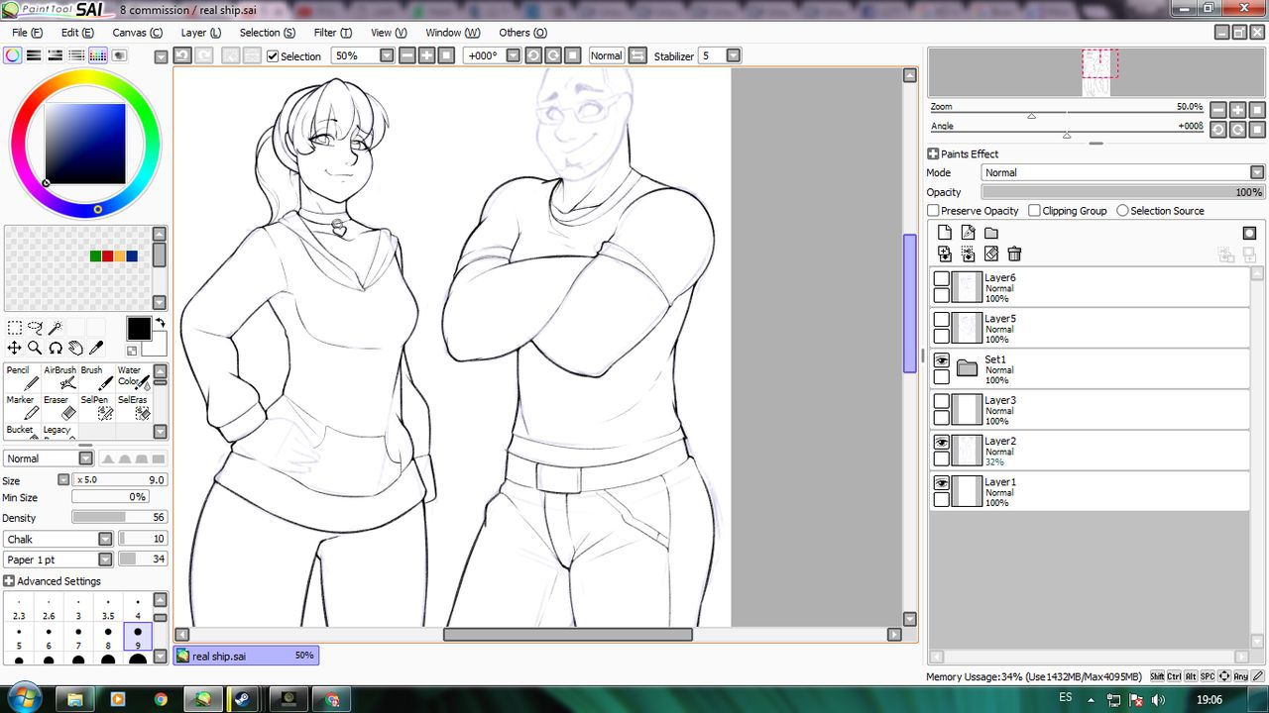Select the Rotate canvas tool
Viewport: 1269px width, 713px height.
coord(56,348)
